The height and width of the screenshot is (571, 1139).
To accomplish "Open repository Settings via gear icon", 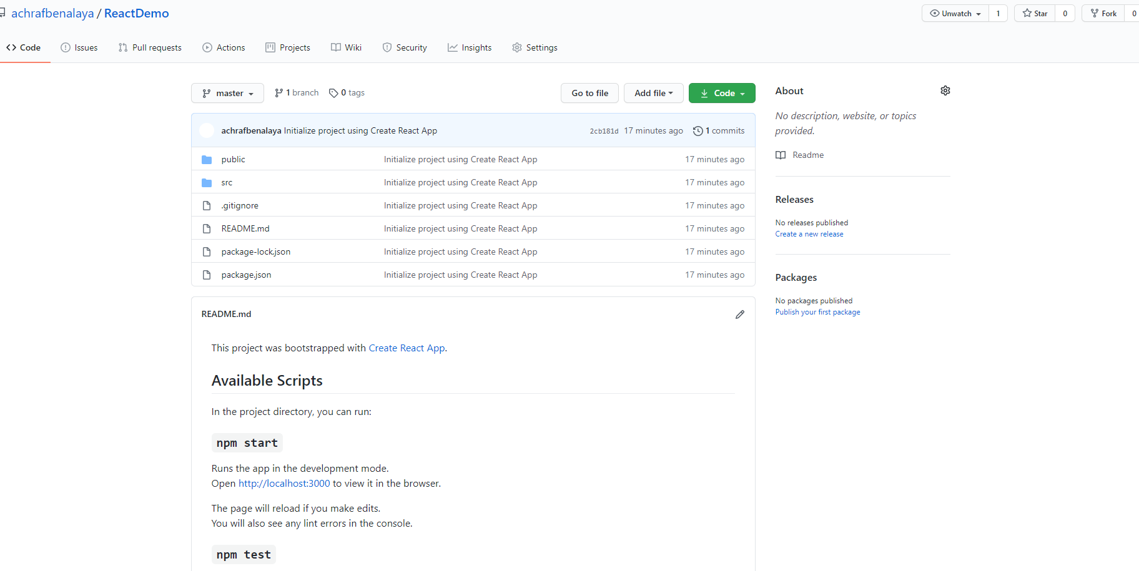I will pos(517,47).
